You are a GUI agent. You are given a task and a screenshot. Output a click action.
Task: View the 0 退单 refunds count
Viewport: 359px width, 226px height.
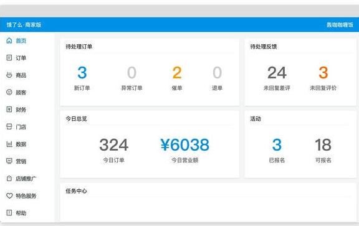217,72
